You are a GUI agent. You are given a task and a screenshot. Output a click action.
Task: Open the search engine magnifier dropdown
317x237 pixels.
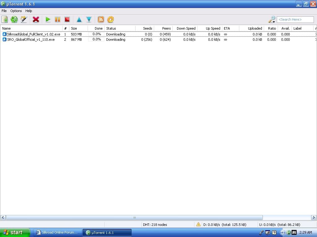point(272,19)
